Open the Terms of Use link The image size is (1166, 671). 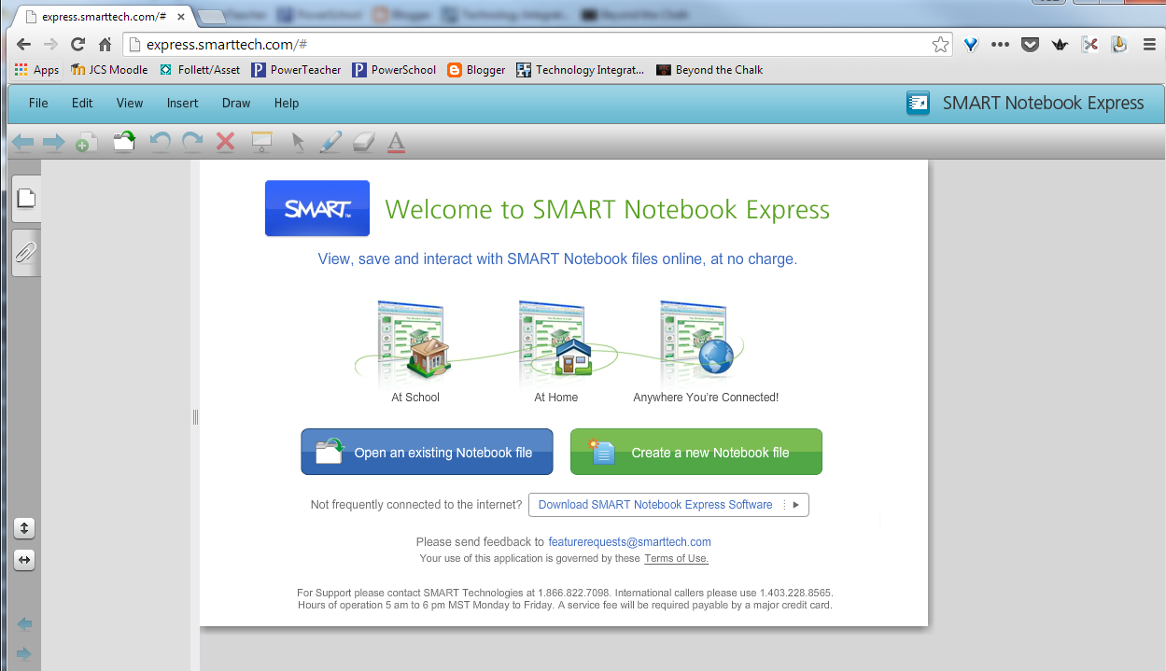[x=676, y=559]
